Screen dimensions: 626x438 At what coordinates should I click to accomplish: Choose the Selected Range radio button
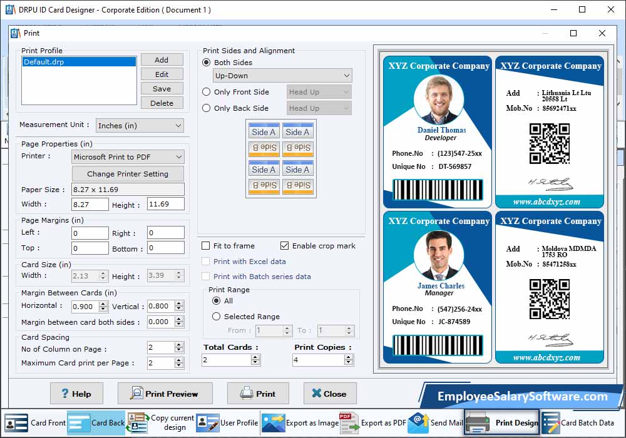pyautogui.click(x=216, y=317)
